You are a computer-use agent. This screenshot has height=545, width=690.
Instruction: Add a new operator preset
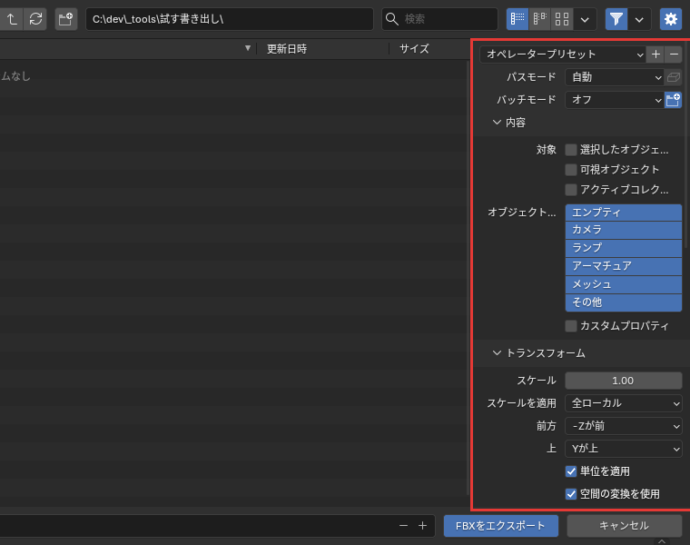point(655,54)
